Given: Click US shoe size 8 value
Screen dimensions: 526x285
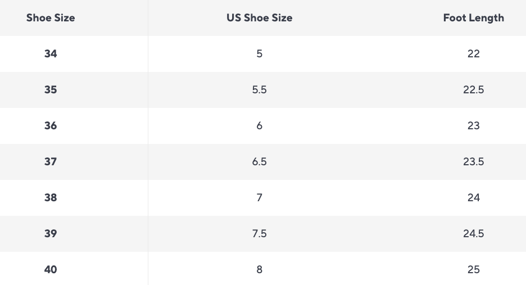Looking at the screenshot, I should 260,270.
